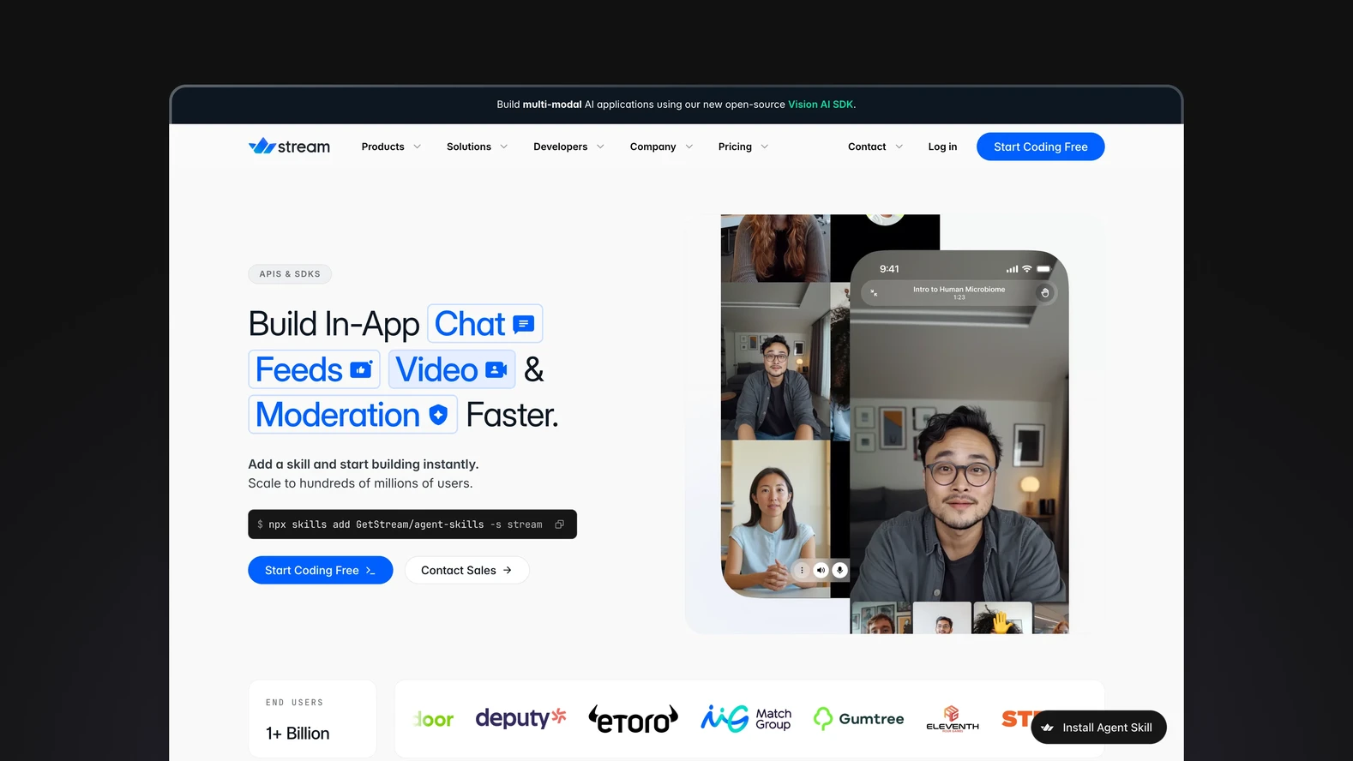Expand the Pricing menu
The height and width of the screenshot is (761, 1353).
pos(743,147)
